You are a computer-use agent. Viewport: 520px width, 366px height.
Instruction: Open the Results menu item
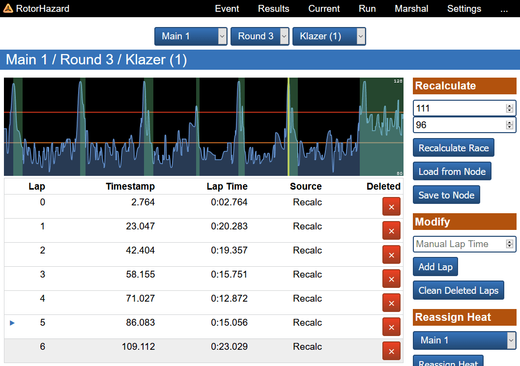point(274,9)
